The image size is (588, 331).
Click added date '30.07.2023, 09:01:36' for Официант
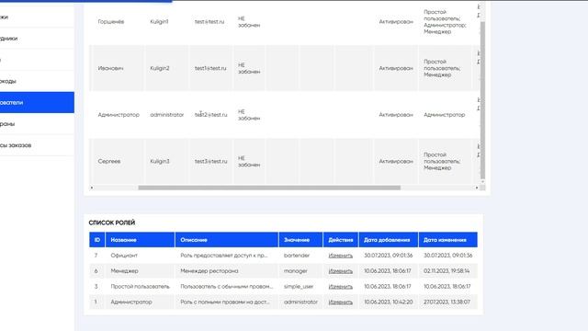coord(389,256)
